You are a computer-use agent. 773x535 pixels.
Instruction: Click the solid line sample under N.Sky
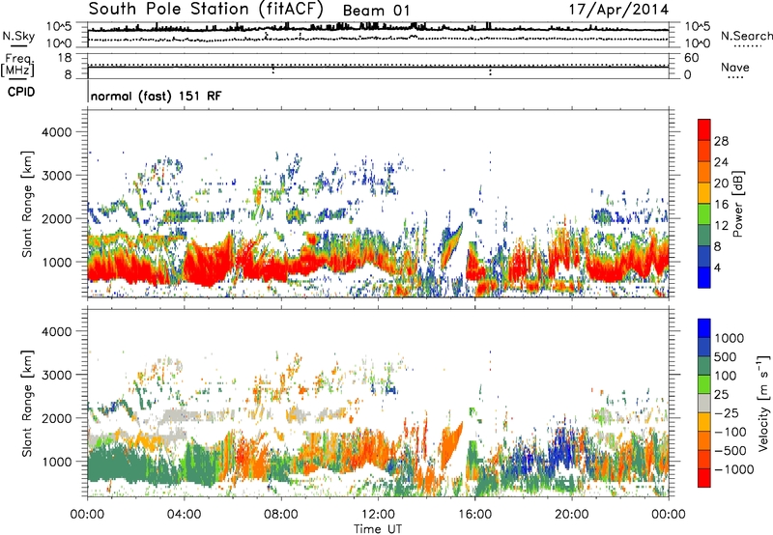tap(18, 45)
